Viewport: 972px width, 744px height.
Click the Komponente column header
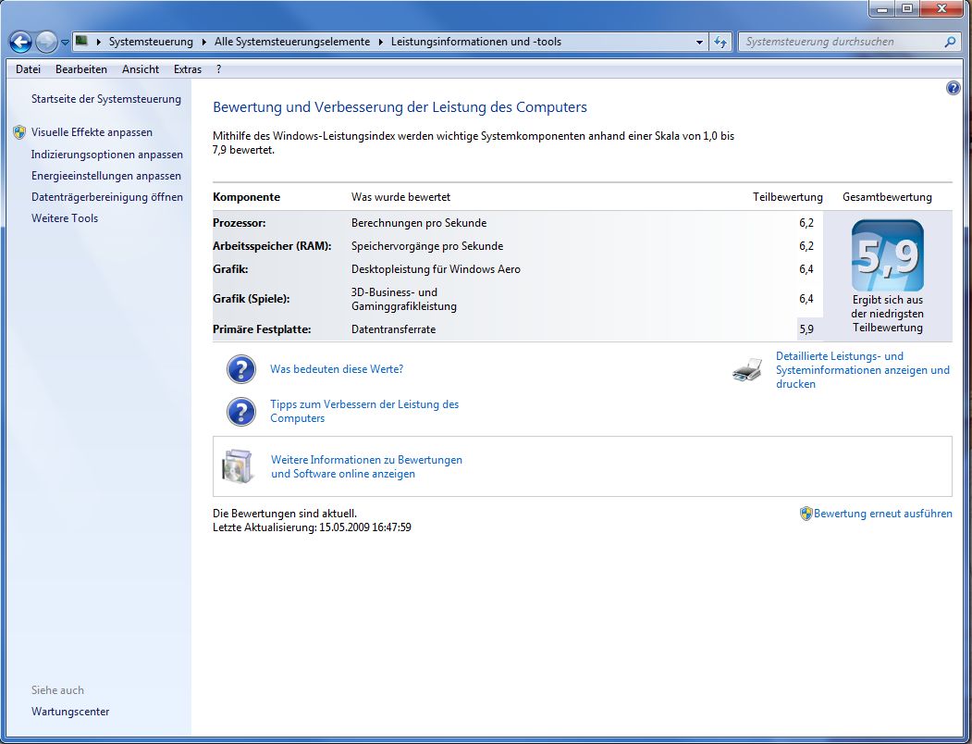pyautogui.click(x=246, y=197)
